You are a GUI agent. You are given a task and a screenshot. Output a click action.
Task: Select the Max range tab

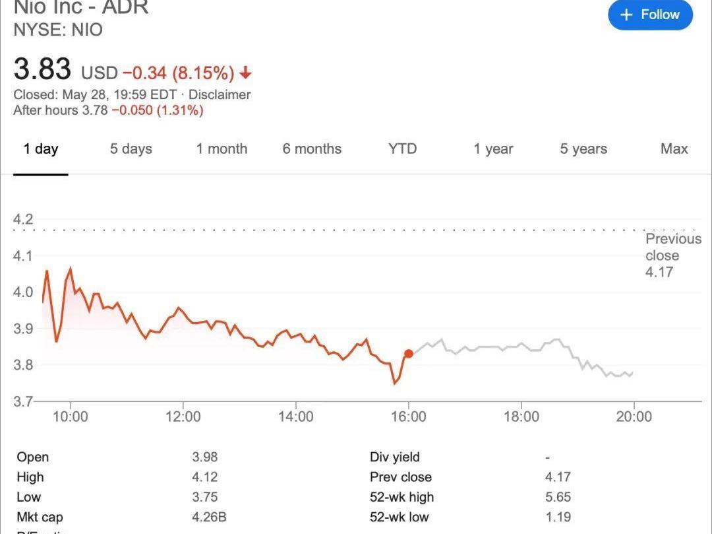674,149
